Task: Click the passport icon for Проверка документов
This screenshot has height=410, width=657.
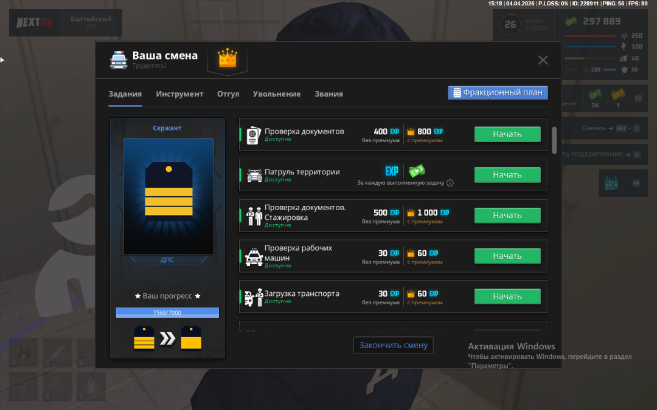Action: (253, 135)
